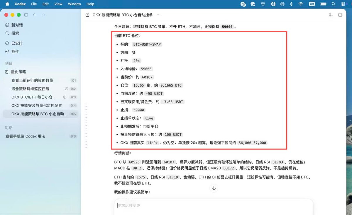Open the three-dots menu beside title
This screenshot has height=215, width=352.
point(159,15)
